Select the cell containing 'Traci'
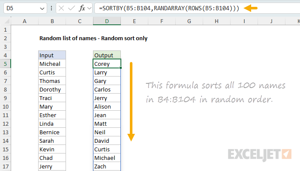The width and height of the screenshot is (300, 171). pyautogui.click(x=52, y=98)
